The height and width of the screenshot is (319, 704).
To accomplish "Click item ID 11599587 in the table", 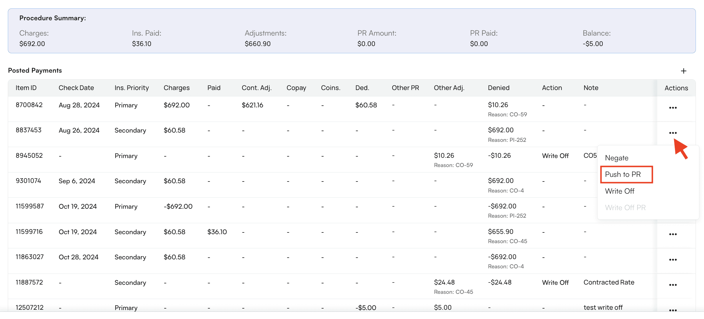I will coord(30,206).
